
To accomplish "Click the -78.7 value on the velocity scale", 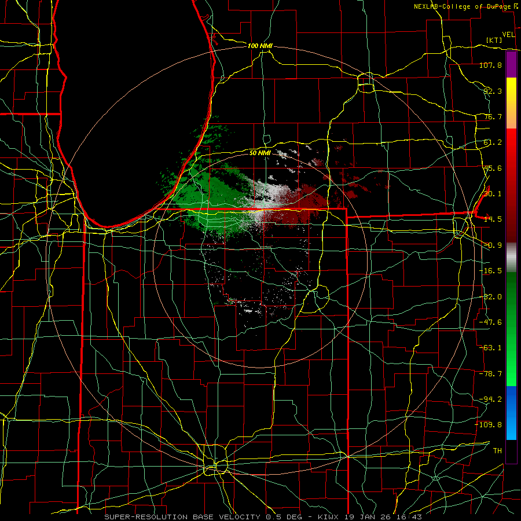I will point(490,374).
